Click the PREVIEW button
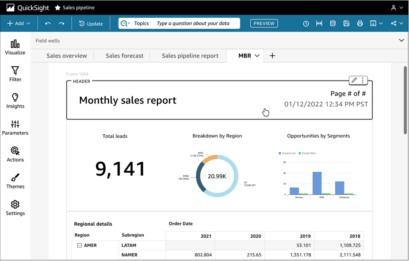The height and width of the screenshot is (261, 409). point(264,23)
